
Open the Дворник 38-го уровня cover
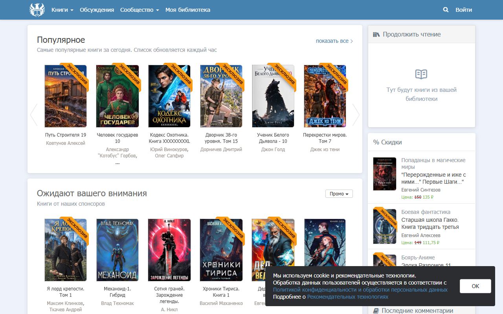coord(221,96)
